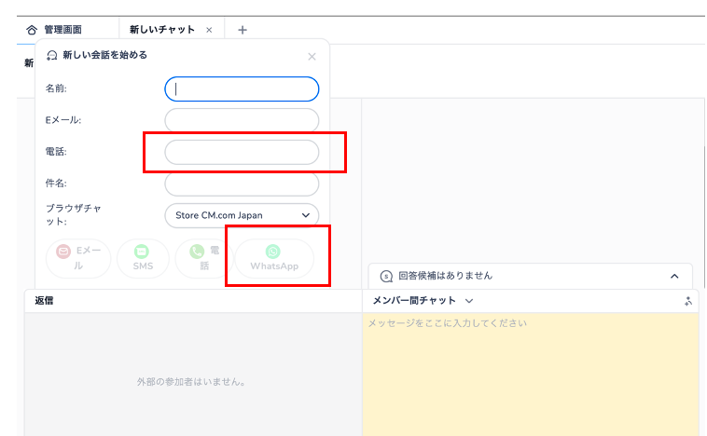This screenshot has width=707, height=436.
Task: Click the 外部の参加者はいません。 message
Action: click(x=191, y=382)
